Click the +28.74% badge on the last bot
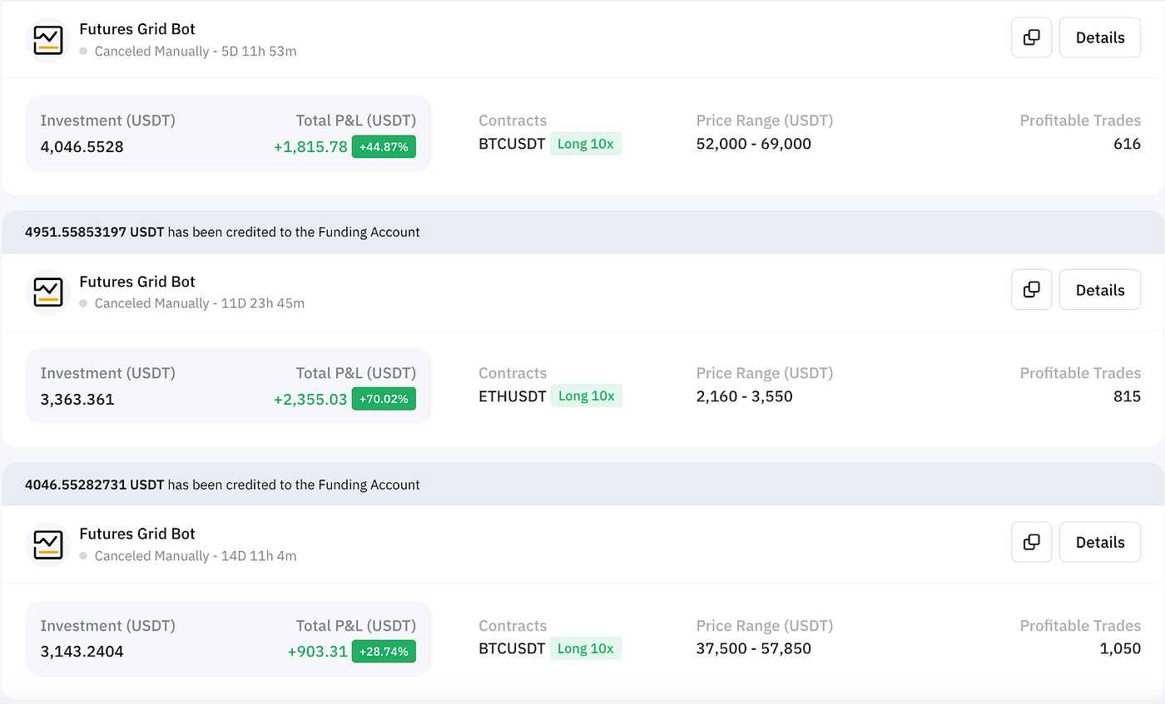This screenshot has height=704, width=1165. (x=384, y=651)
